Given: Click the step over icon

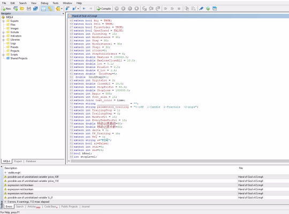Looking at the screenshot, I should [x=151, y=9].
